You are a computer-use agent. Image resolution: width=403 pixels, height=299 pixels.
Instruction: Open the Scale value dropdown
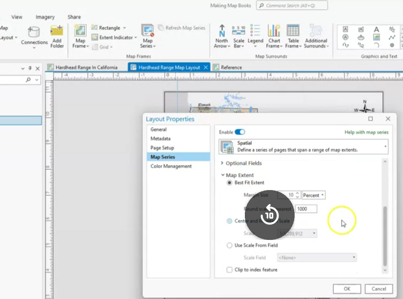point(297,233)
